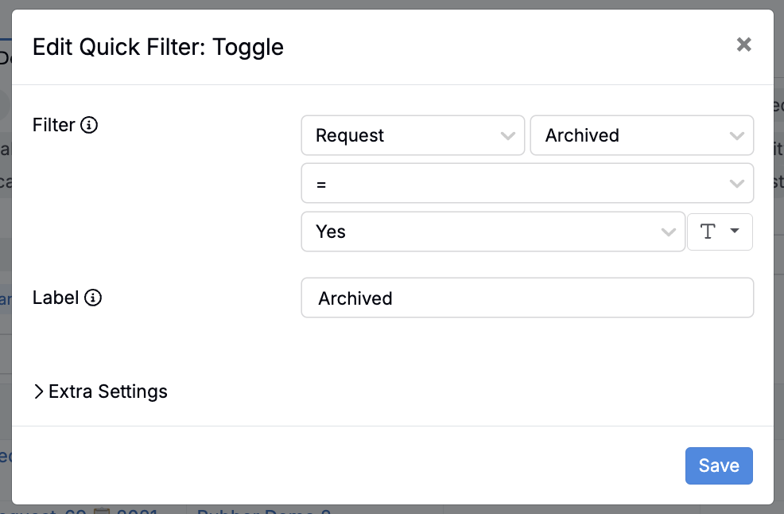This screenshot has height=514, width=784.
Task: Click the chevron icon before Extra Settings
Action: pyautogui.click(x=38, y=391)
